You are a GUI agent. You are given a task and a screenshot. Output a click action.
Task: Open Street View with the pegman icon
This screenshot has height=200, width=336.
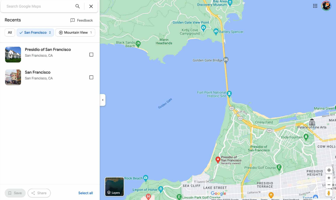pyautogui.click(x=329, y=193)
